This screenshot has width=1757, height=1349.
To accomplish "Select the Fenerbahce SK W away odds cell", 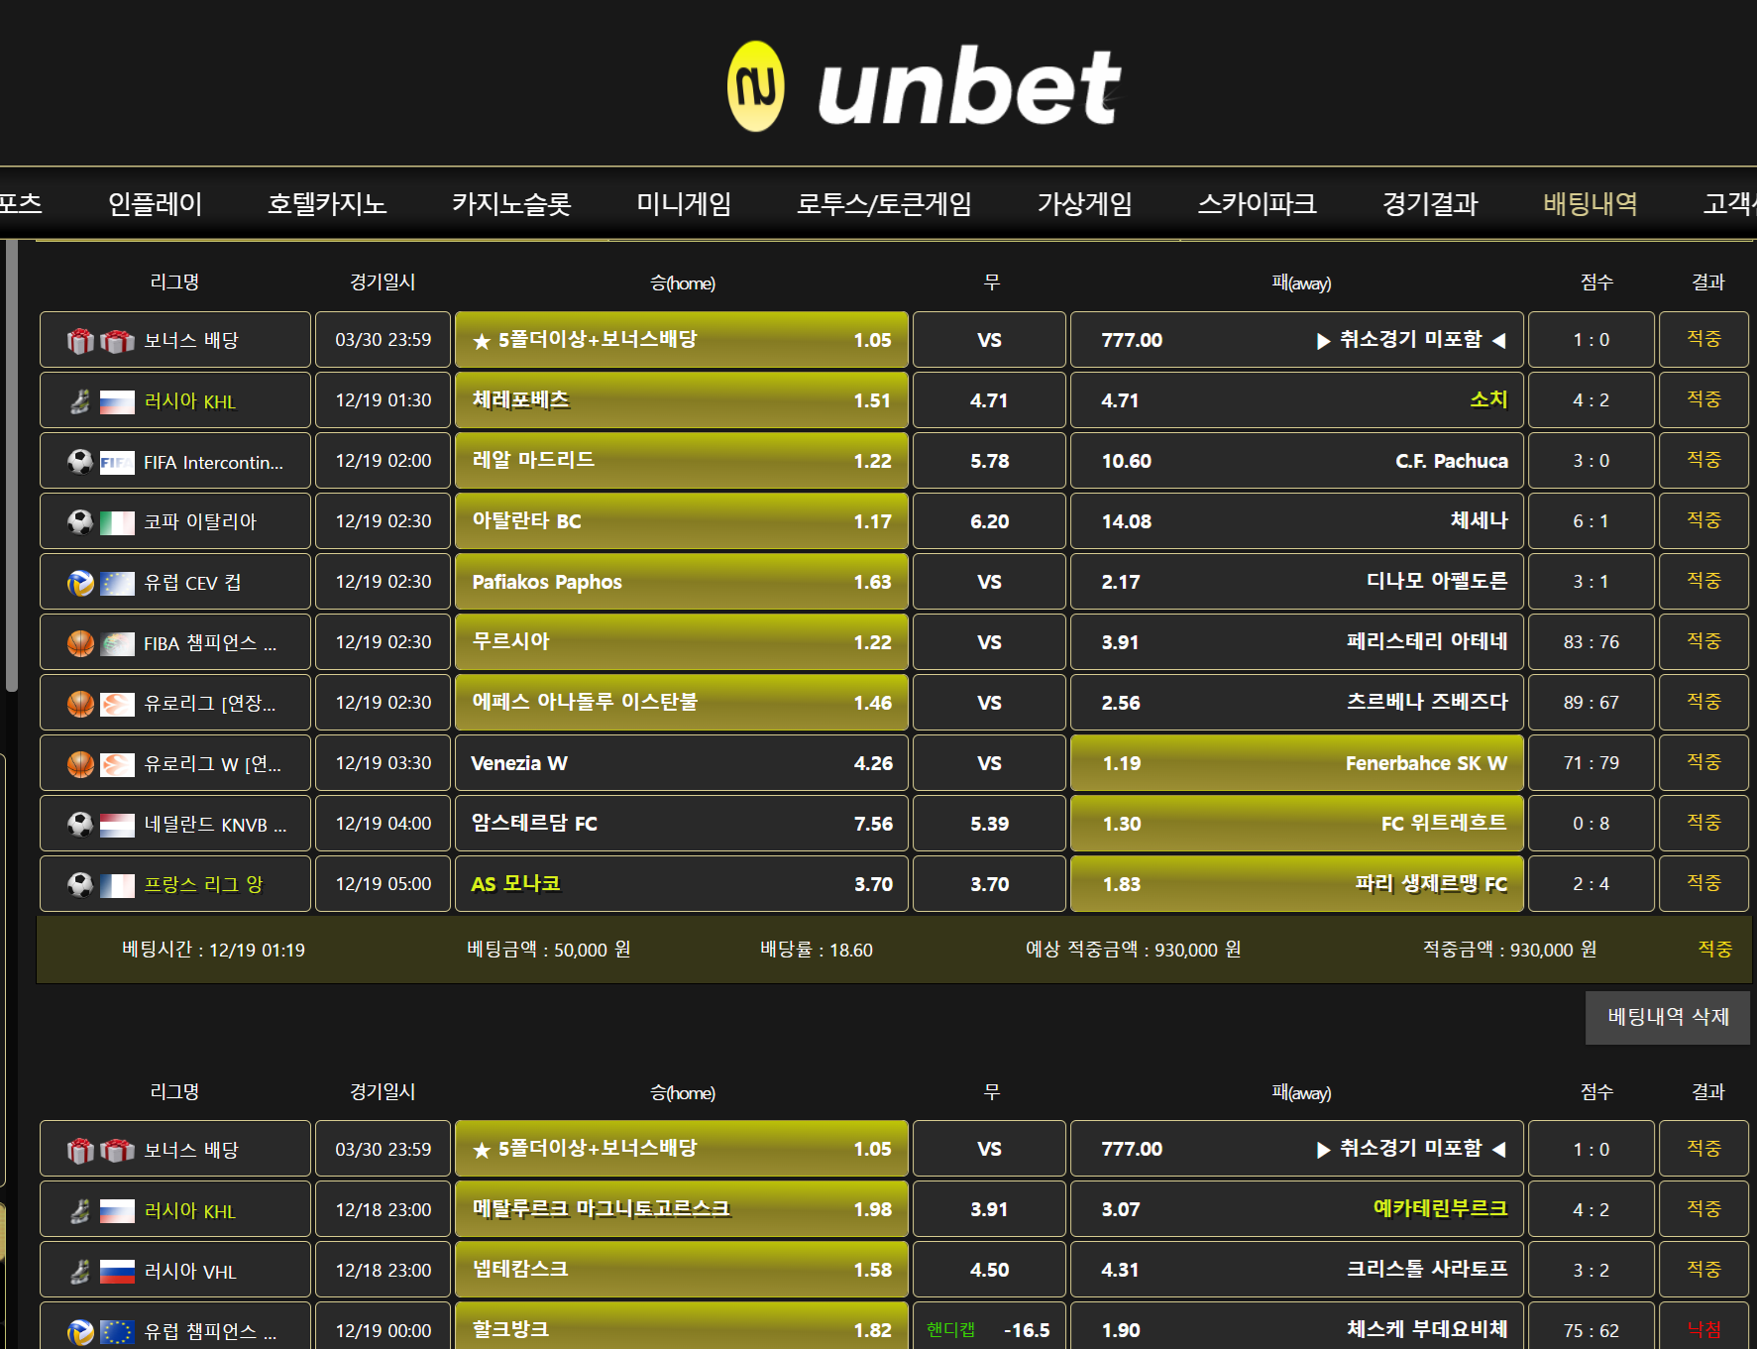I will coord(1296,763).
